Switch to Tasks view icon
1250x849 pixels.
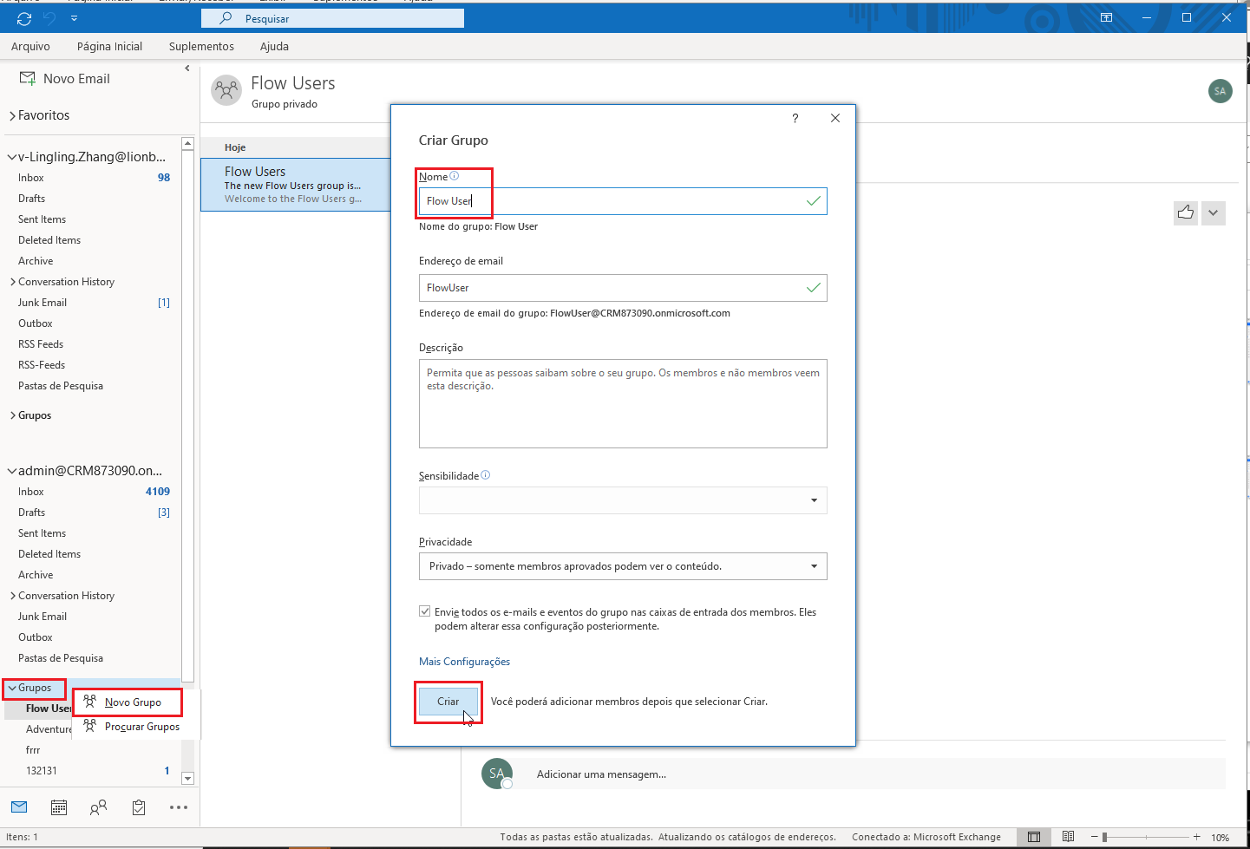point(139,807)
